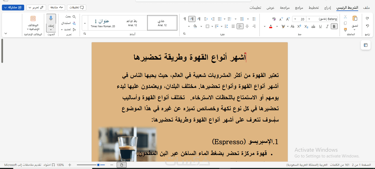
Task: Apply the text highlight color marker
Action: pyautogui.click(x=283, y=26)
